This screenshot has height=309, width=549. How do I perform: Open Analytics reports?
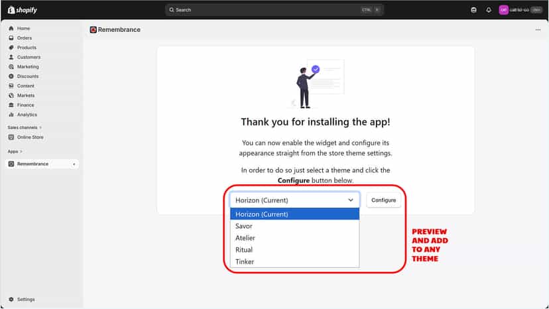pos(27,115)
